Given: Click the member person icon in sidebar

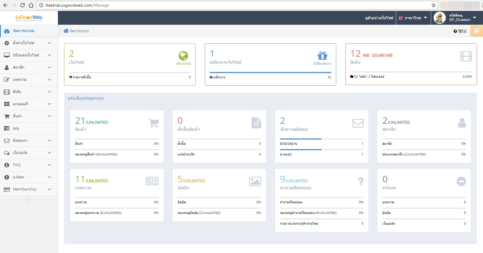Looking at the screenshot, I should 7,67.
